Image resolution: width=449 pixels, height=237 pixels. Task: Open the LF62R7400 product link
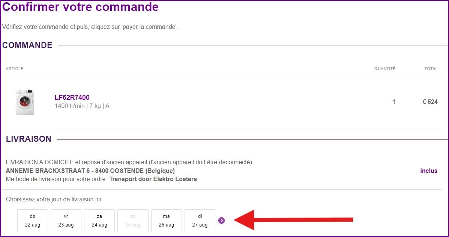[72, 97]
